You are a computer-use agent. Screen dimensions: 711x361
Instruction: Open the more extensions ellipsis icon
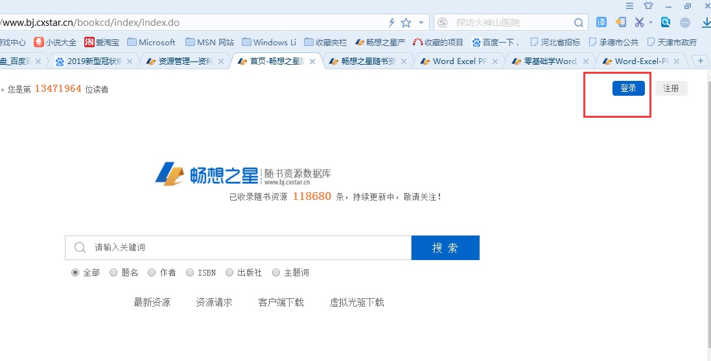tap(685, 23)
